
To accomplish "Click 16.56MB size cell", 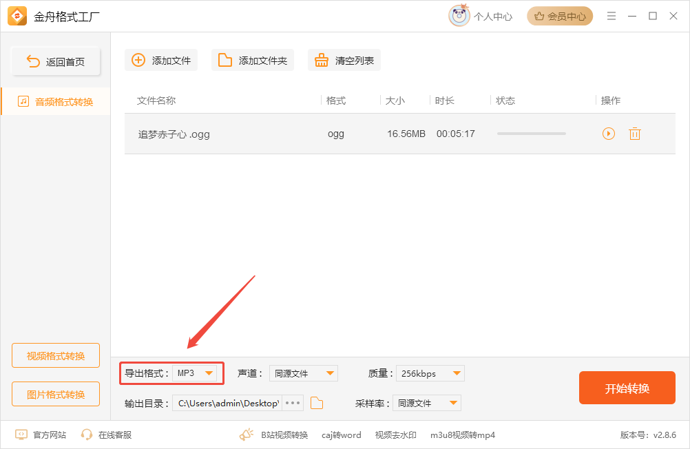I will (x=406, y=134).
